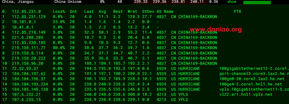Open IP link 112.85.231.129 at hop 1
The image size is (289, 104).
point(28,17)
